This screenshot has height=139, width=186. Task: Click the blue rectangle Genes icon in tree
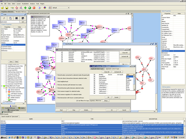point(9,90)
